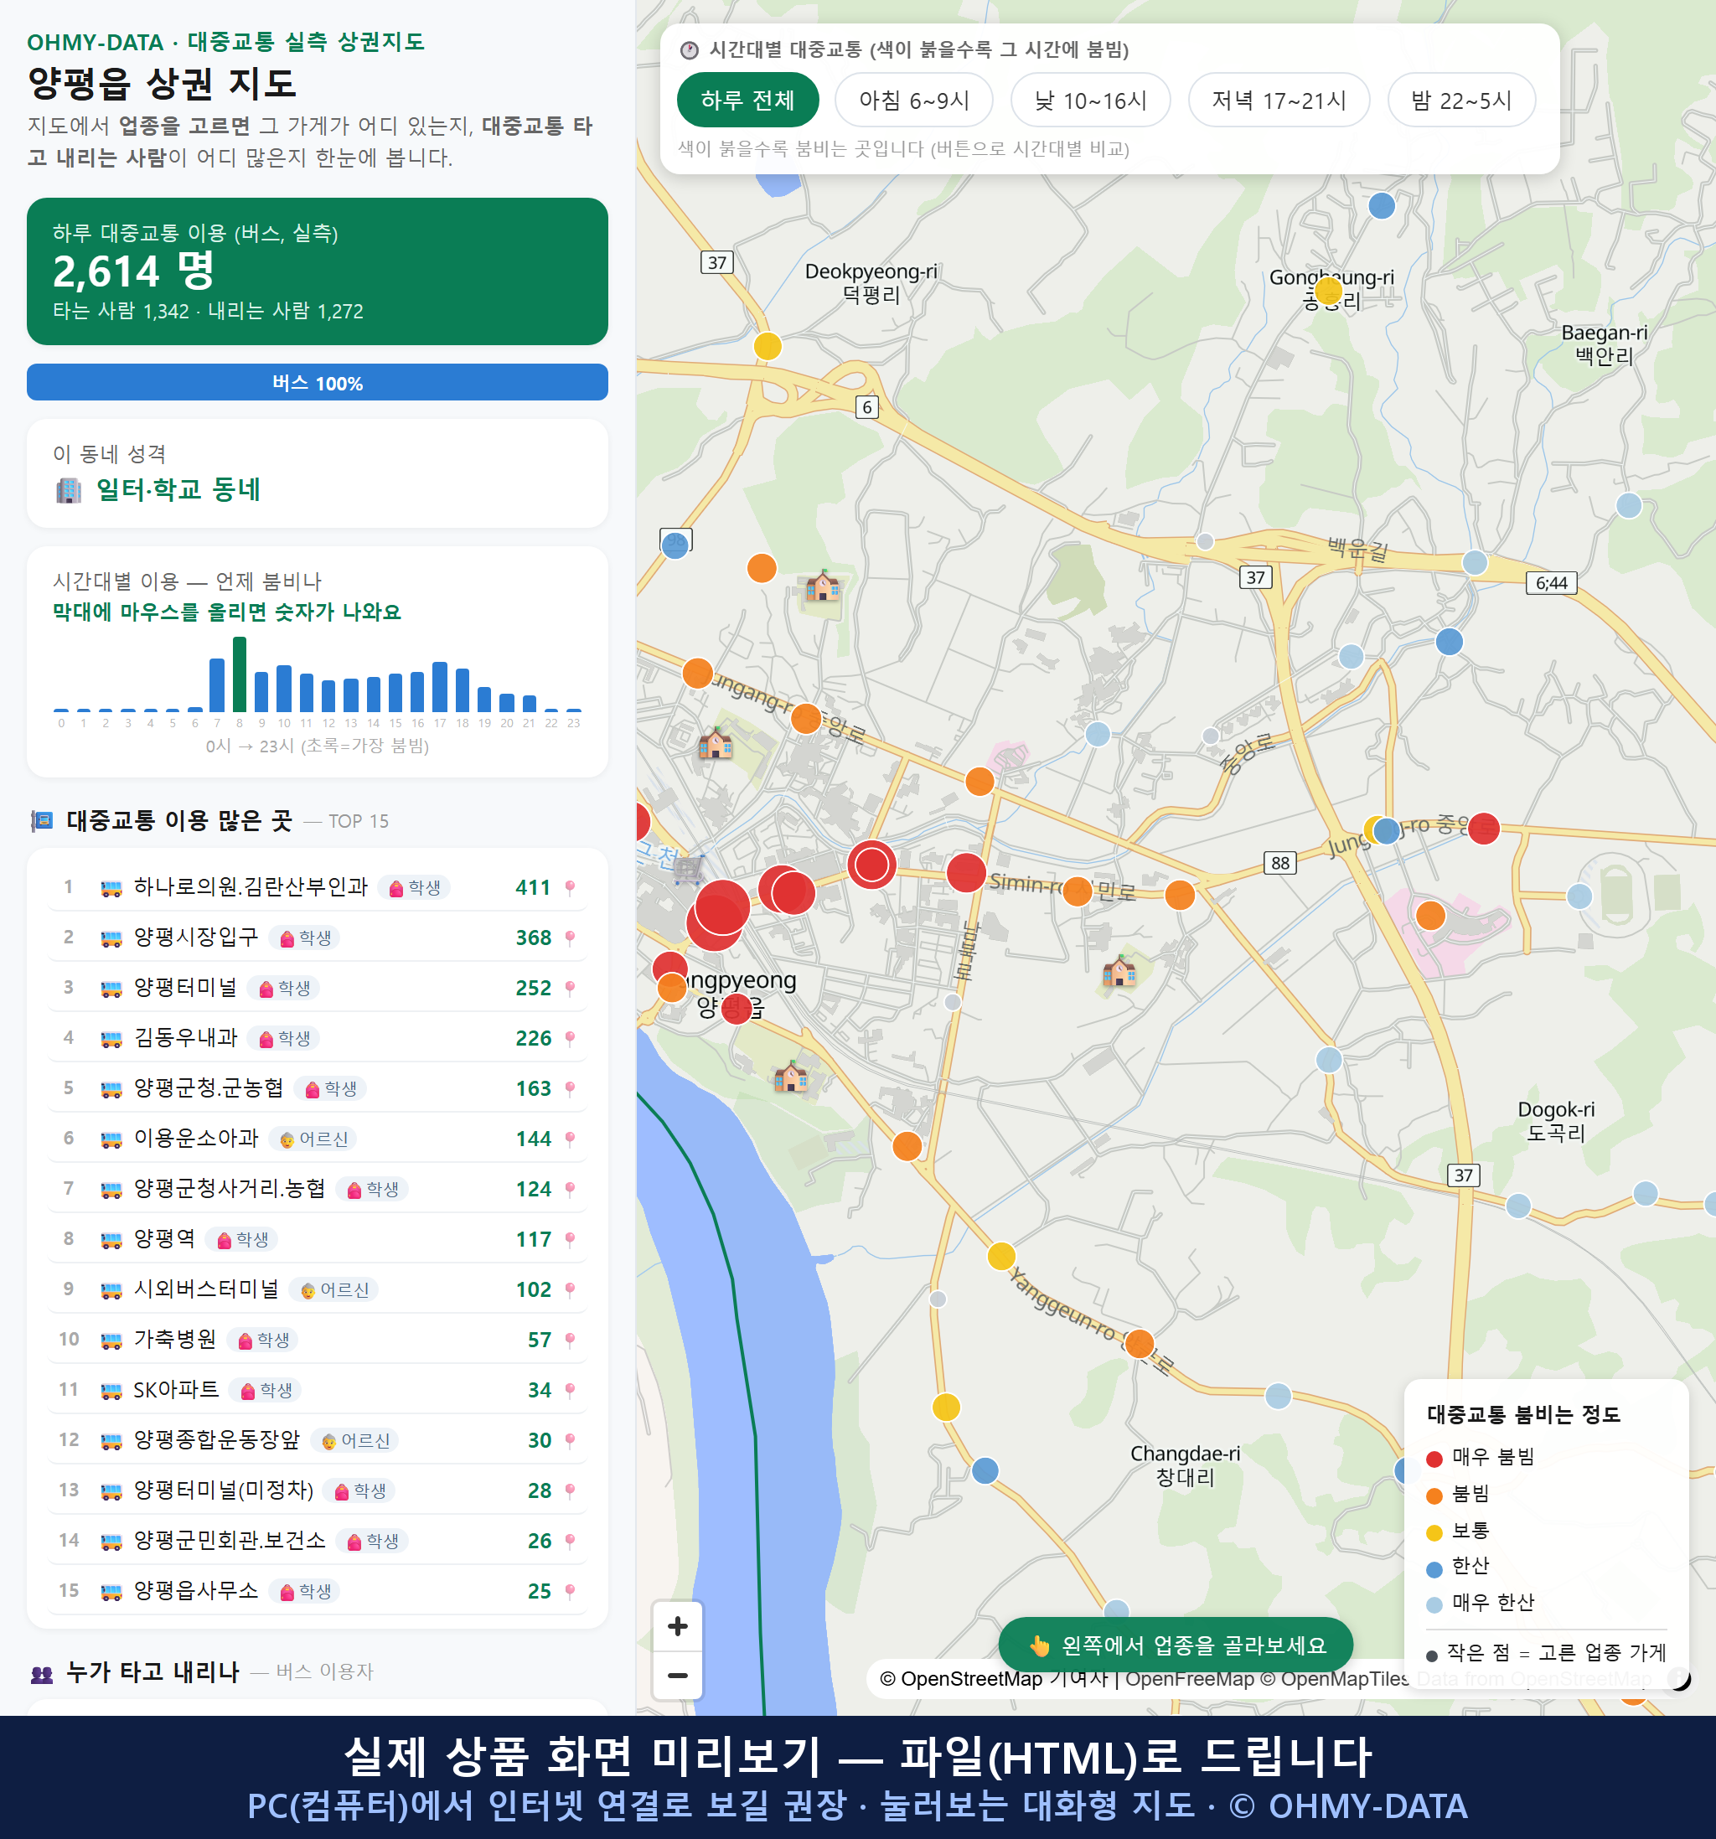The width and height of the screenshot is (1716, 1839).
Task: Click the pin icon for 양평터미널 252 row
Action: click(570, 988)
